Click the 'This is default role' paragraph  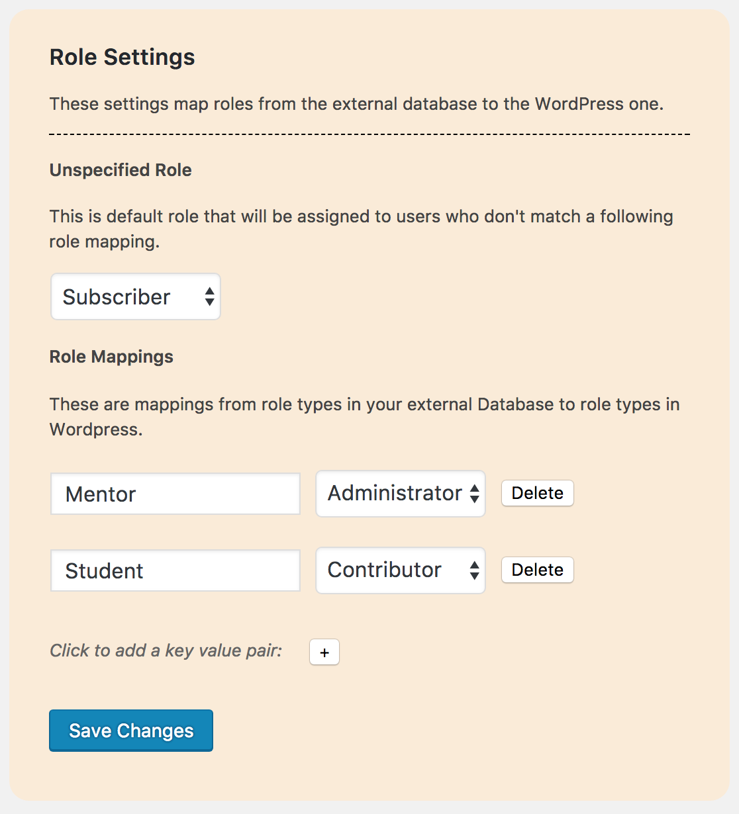[362, 229]
